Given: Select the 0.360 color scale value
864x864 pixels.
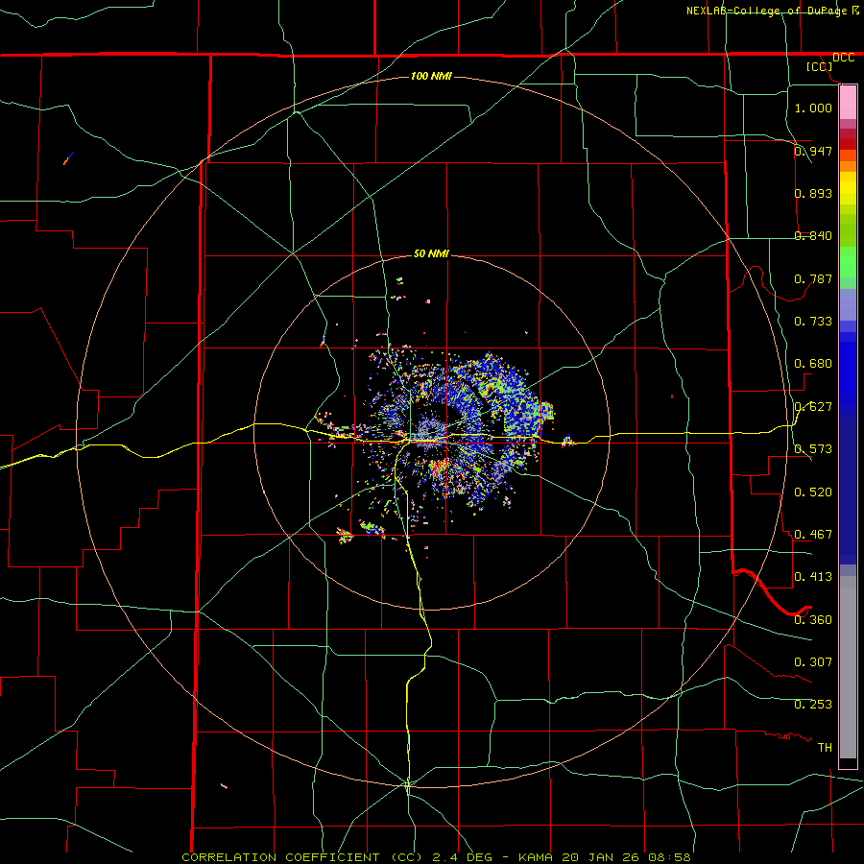Looking at the screenshot, I should pyautogui.click(x=813, y=620).
